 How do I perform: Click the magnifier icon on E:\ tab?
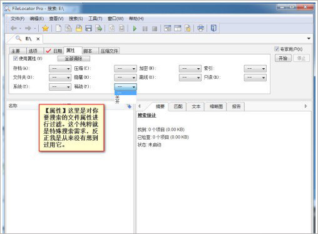pos(19,38)
